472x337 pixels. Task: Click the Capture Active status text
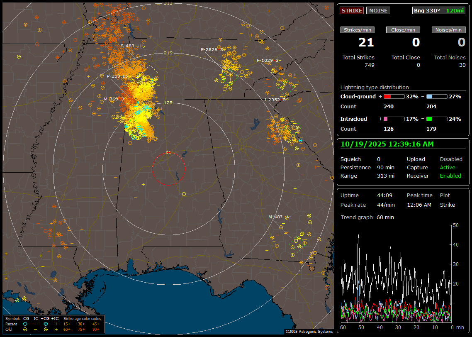tap(448, 168)
